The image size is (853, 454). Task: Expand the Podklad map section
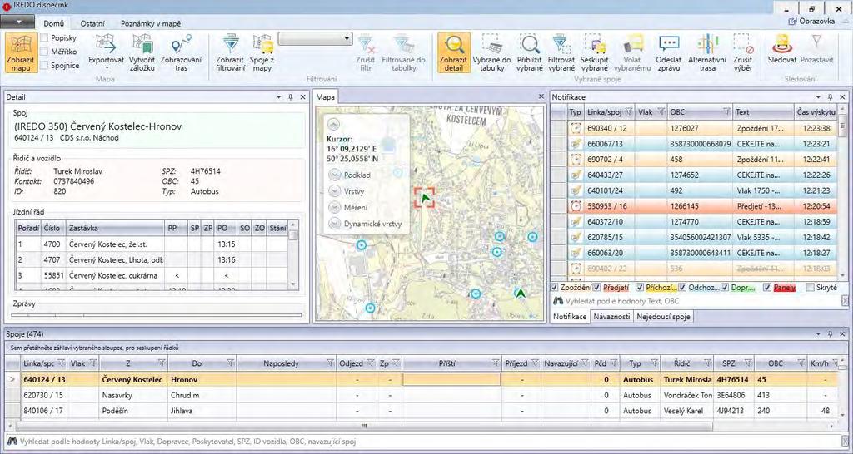(x=335, y=175)
